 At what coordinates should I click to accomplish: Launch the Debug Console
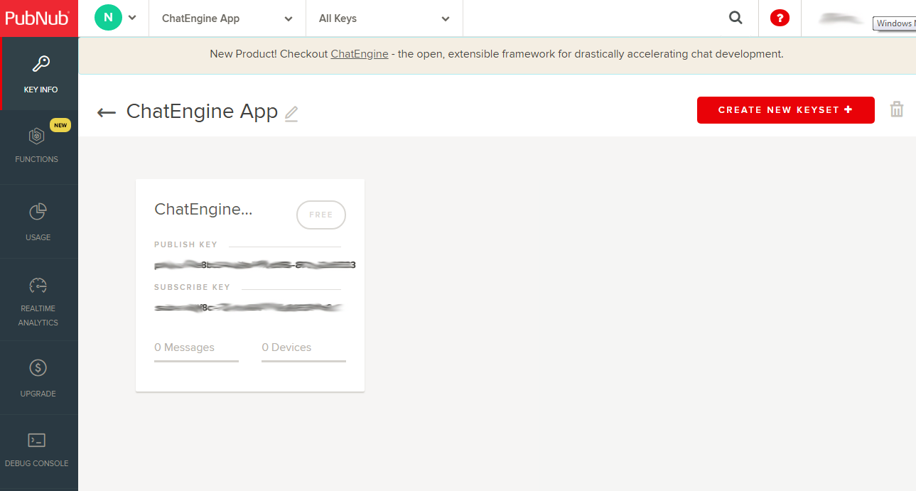[37, 450]
